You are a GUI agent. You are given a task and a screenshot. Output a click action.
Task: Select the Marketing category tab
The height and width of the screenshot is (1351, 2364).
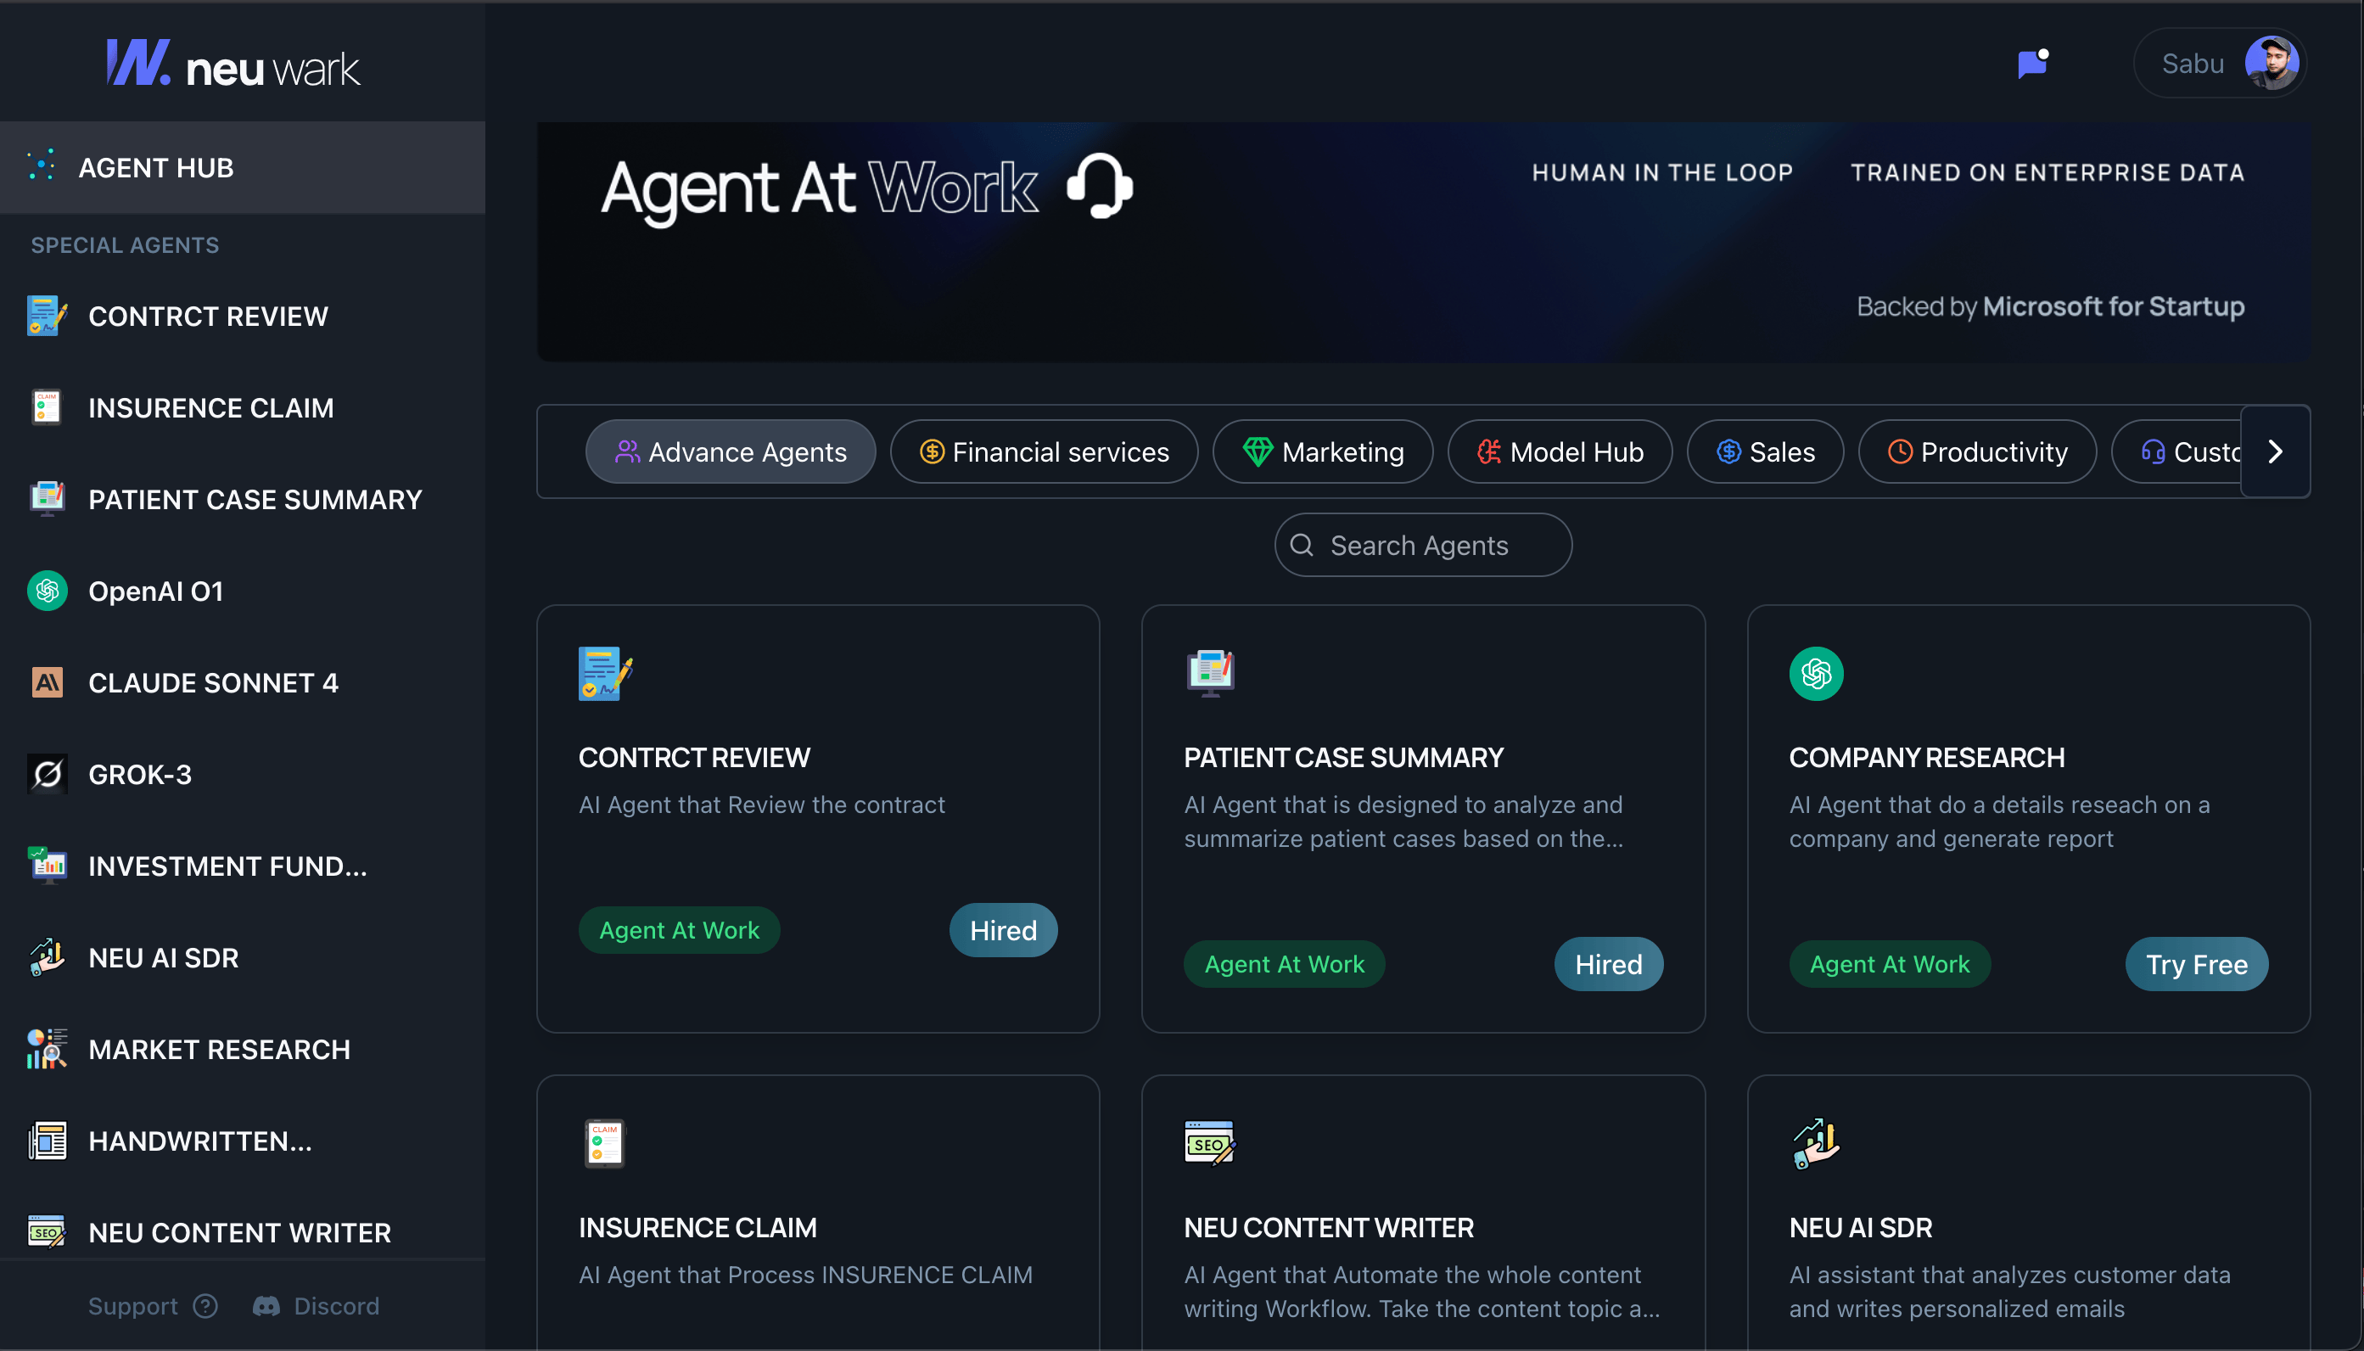1322,451
